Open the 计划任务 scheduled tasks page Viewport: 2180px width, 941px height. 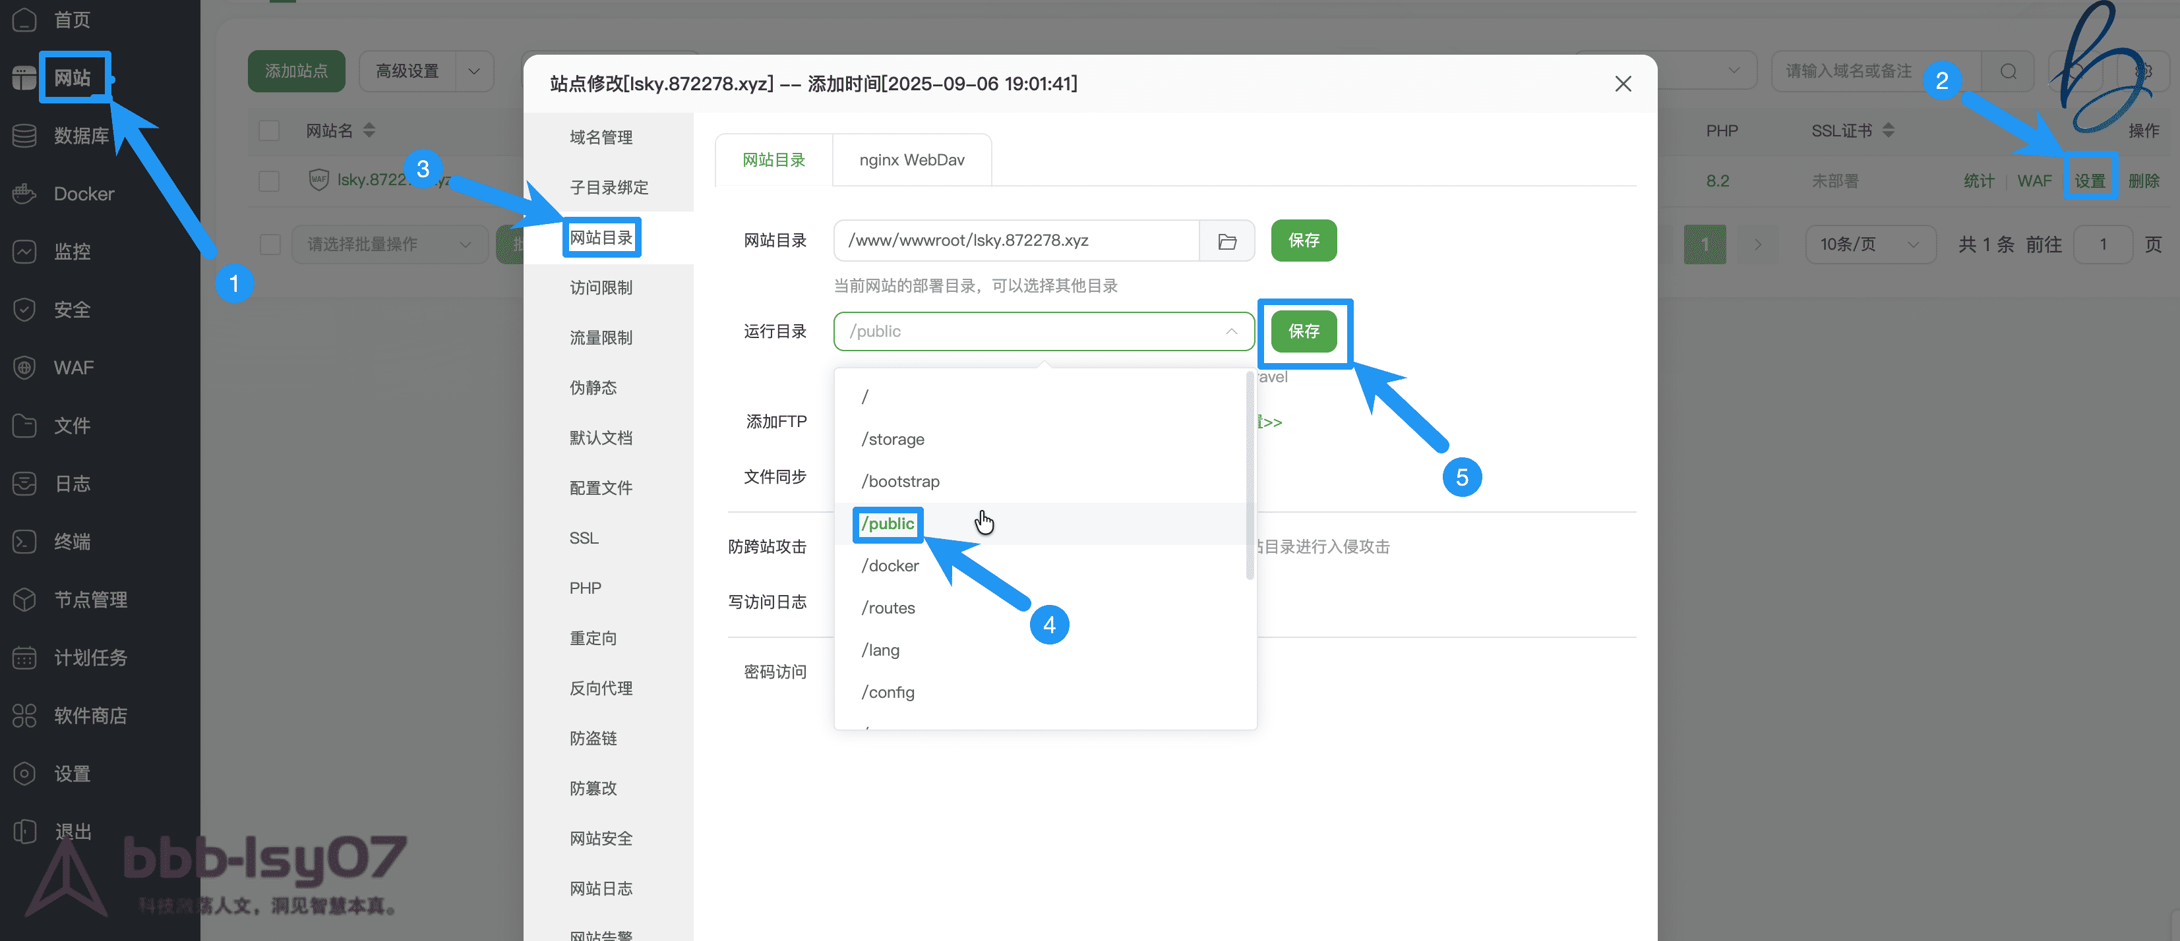point(90,657)
